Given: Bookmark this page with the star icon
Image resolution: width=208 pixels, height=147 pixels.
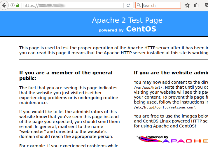Looking at the screenshot, I should 187,6.
